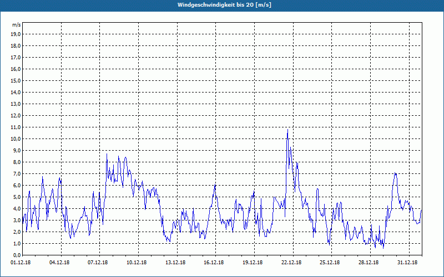Click the '04.12.18' date label

pyautogui.click(x=59, y=263)
